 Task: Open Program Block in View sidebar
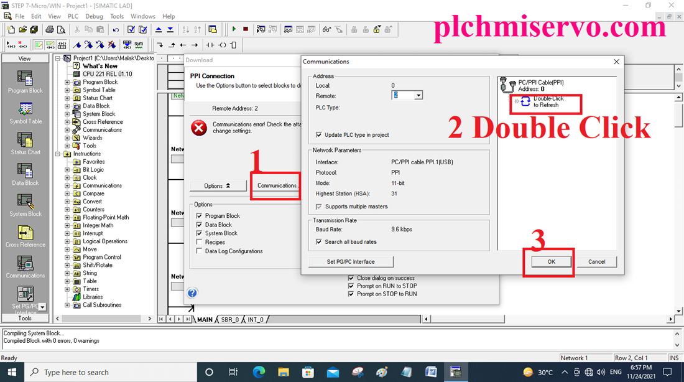25,82
